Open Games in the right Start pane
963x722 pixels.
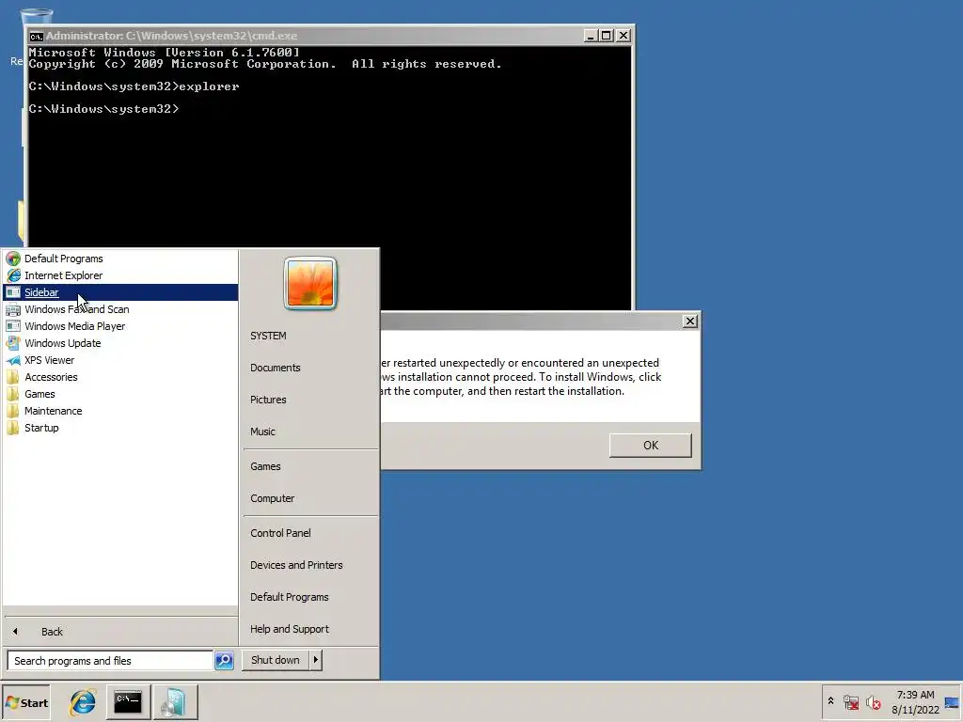coord(310,466)
